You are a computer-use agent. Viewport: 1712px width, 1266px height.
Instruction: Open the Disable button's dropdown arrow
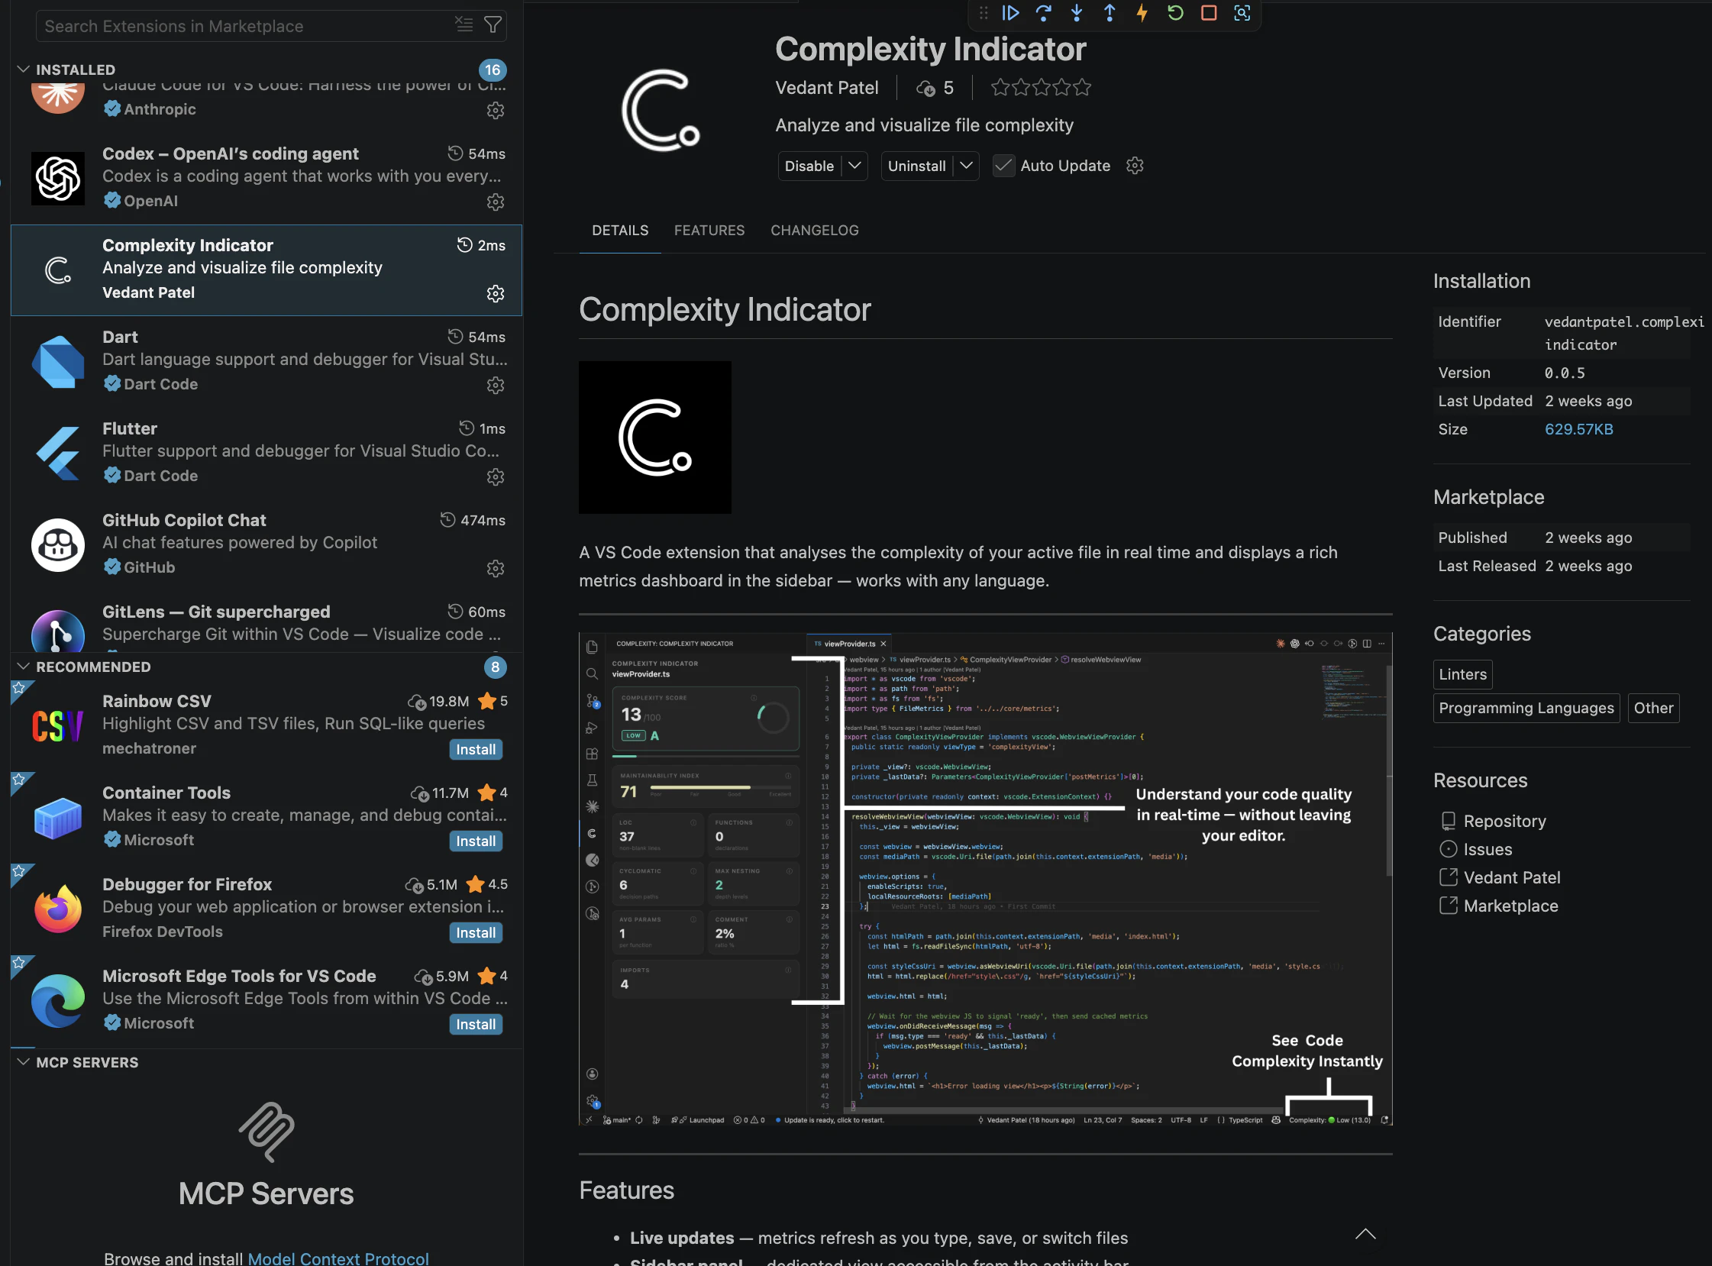(856, 166)
